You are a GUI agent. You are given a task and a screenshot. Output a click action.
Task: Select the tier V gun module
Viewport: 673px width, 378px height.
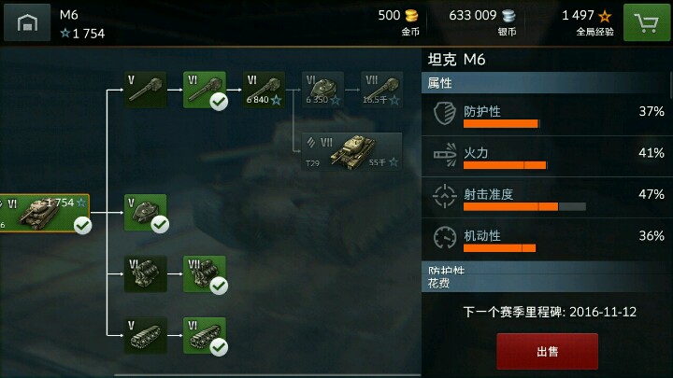146,90
